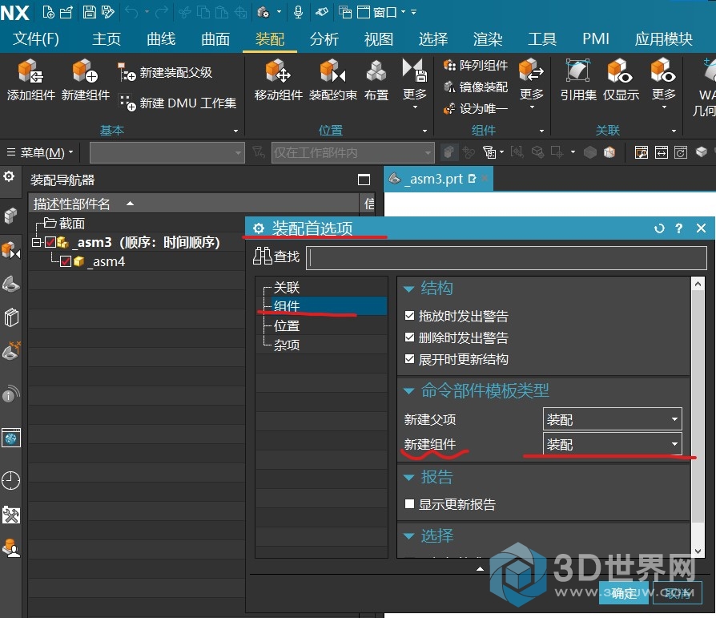Viewport: 716px width, 618px height.
Task: Select 杂项 in preferences tree
Action: [x=286, y=345]
